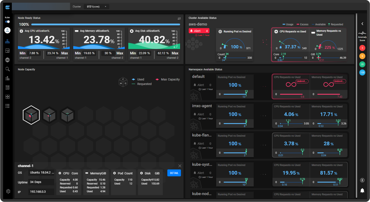
Task: Click the IP field 192.168.0.3
Action: 41,192
